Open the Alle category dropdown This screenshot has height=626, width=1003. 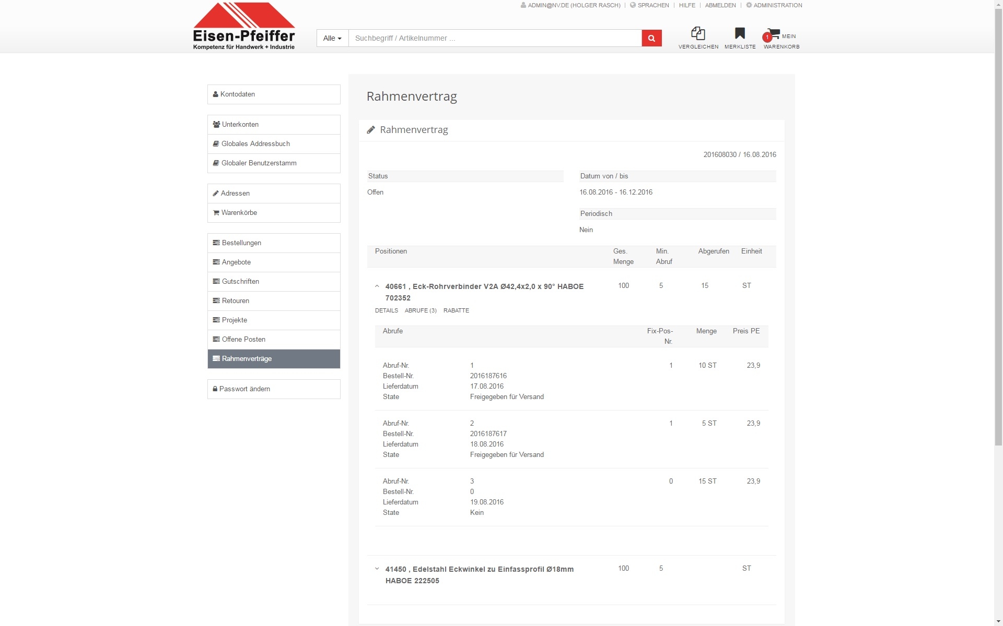click(x=332, y=38)
